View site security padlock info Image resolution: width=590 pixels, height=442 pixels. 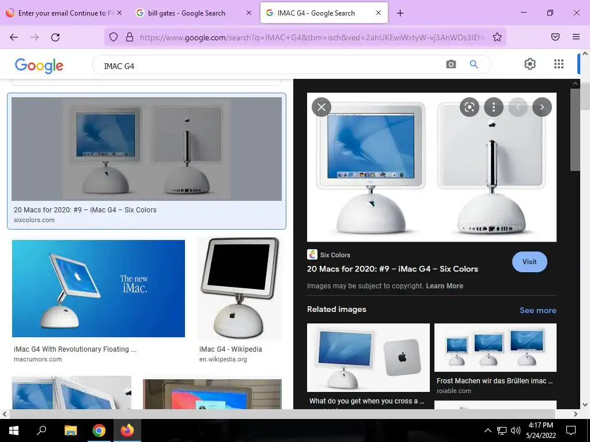pyautogui.click(x=130, y=37)
